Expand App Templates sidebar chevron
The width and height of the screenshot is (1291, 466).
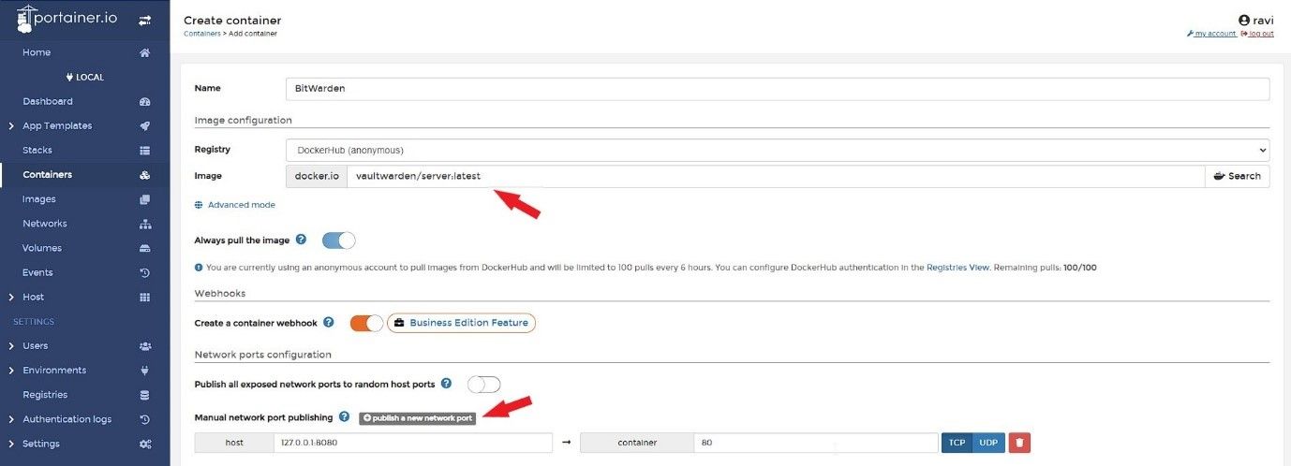[10, 125]
